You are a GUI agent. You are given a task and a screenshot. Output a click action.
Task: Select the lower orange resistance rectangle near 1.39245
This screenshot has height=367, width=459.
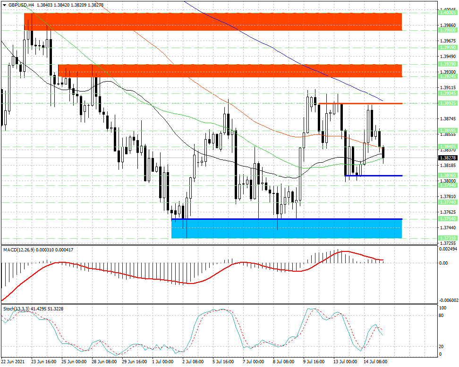click(230, 71)
